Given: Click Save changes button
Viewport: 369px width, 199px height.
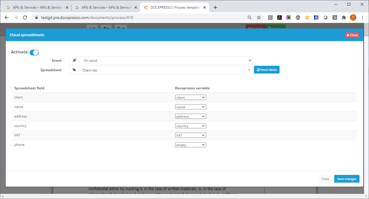Looking at the screenshot, I should (x=347, y=179).
